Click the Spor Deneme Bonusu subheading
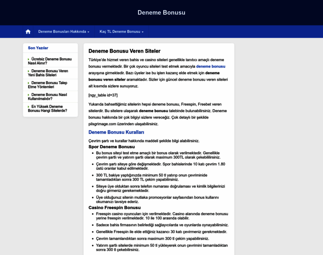 coord(112,147)
